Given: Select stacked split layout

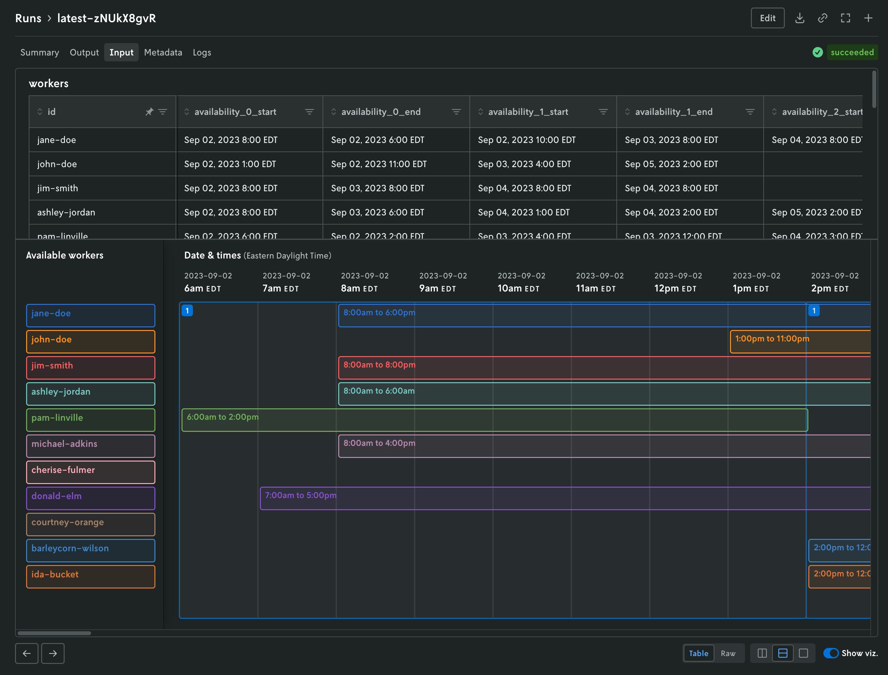Looking at the screenshot, I should pyautogui.click(x=783, y=653).
